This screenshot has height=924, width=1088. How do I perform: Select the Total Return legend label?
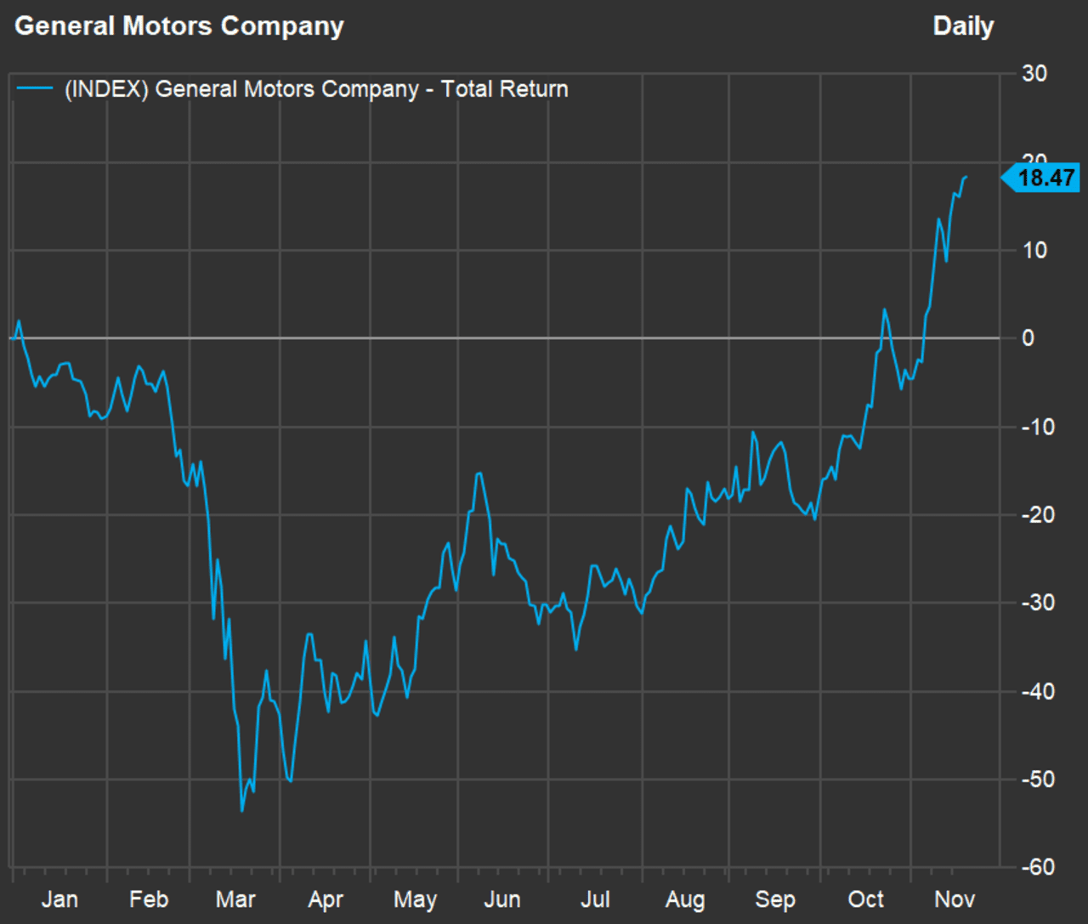click(316, 88)
